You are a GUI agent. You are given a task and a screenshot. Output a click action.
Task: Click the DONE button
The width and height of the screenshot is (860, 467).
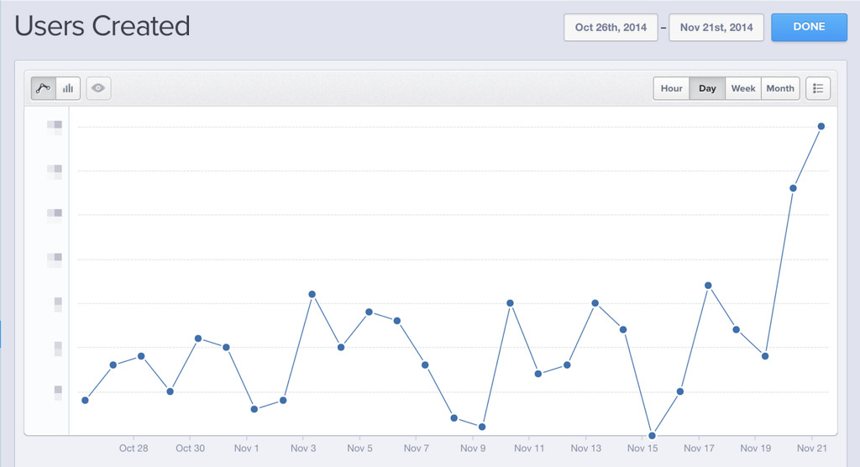point(809,28)
